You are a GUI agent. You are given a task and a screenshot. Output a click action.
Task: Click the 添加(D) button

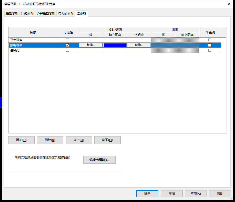22,140
